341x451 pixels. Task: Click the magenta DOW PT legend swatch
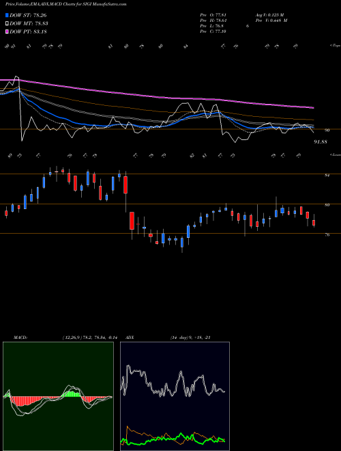pyautogui.click(x=8, y=31)
